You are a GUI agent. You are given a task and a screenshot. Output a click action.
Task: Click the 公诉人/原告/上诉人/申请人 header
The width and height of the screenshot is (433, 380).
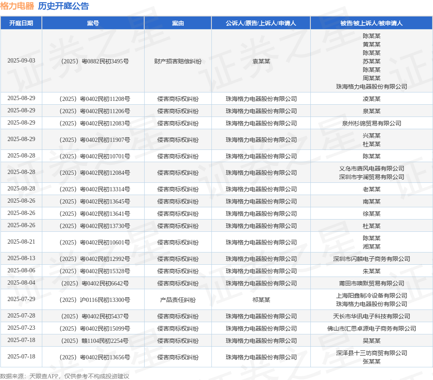[x=261, y=23]
